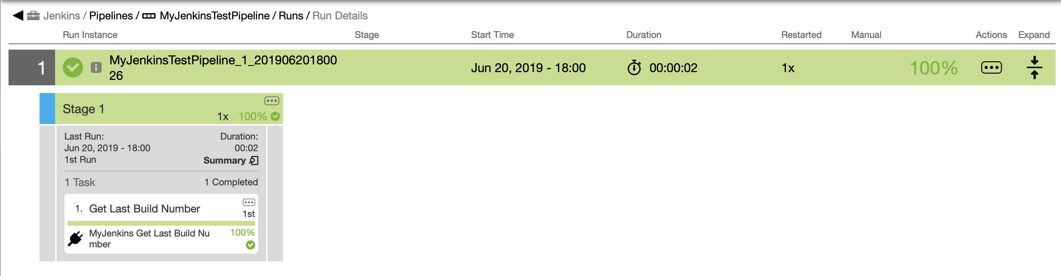This screenshot has height=276, width=1061.
Task: Open MyJenkinsTestPipeline breadcrumb link
Action: tap(214, 16)
